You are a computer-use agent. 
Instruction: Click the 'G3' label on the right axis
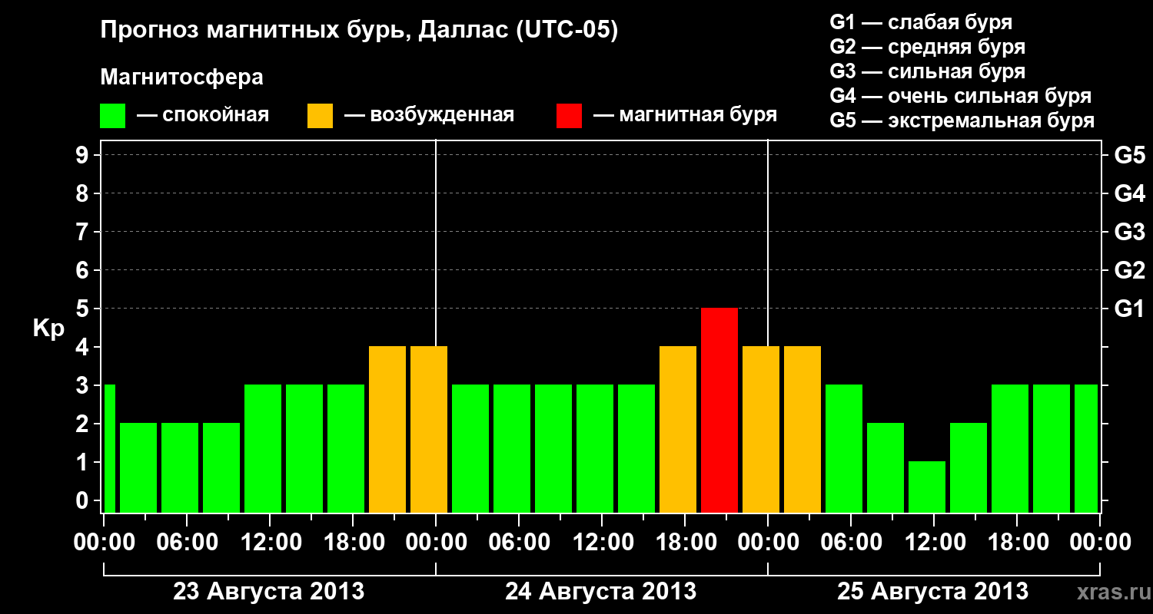point(1129,232)
